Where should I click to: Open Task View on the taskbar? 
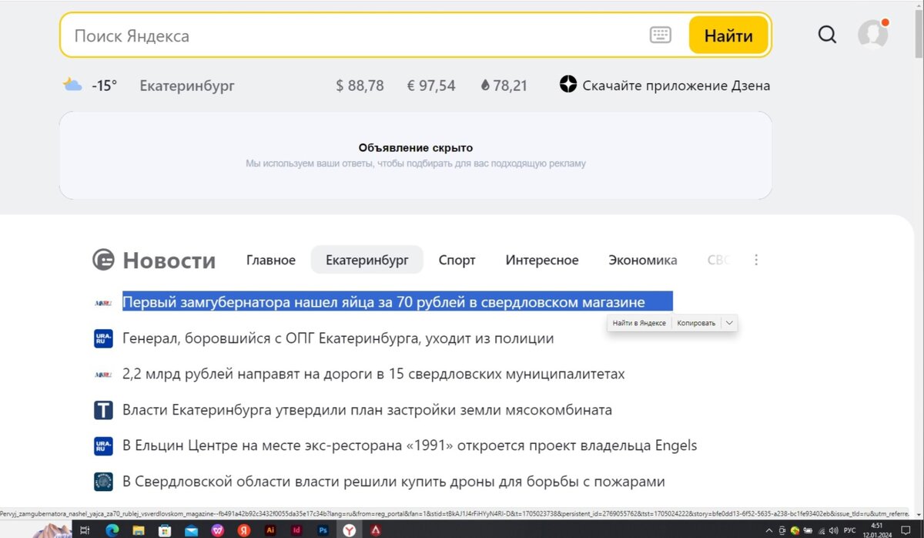(85, 530)
